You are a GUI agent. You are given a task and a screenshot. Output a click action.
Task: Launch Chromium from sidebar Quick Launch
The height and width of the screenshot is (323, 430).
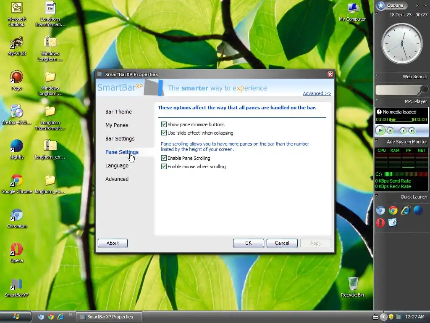[x=380, y=210]
